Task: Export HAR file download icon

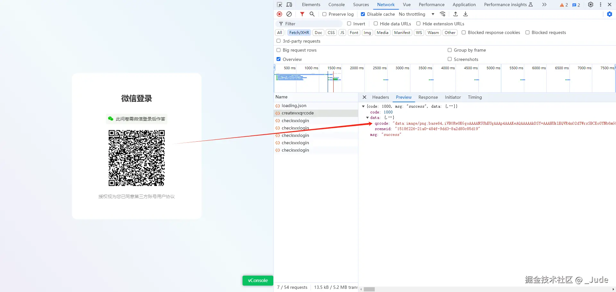Action: 466,14
